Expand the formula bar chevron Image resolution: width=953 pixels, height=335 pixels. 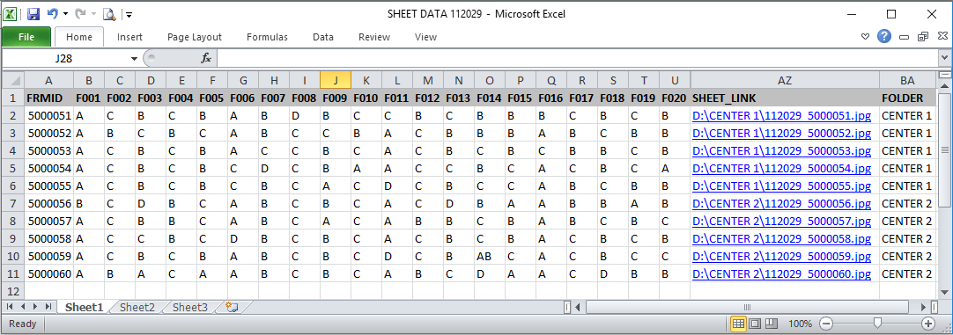point(944,58)
